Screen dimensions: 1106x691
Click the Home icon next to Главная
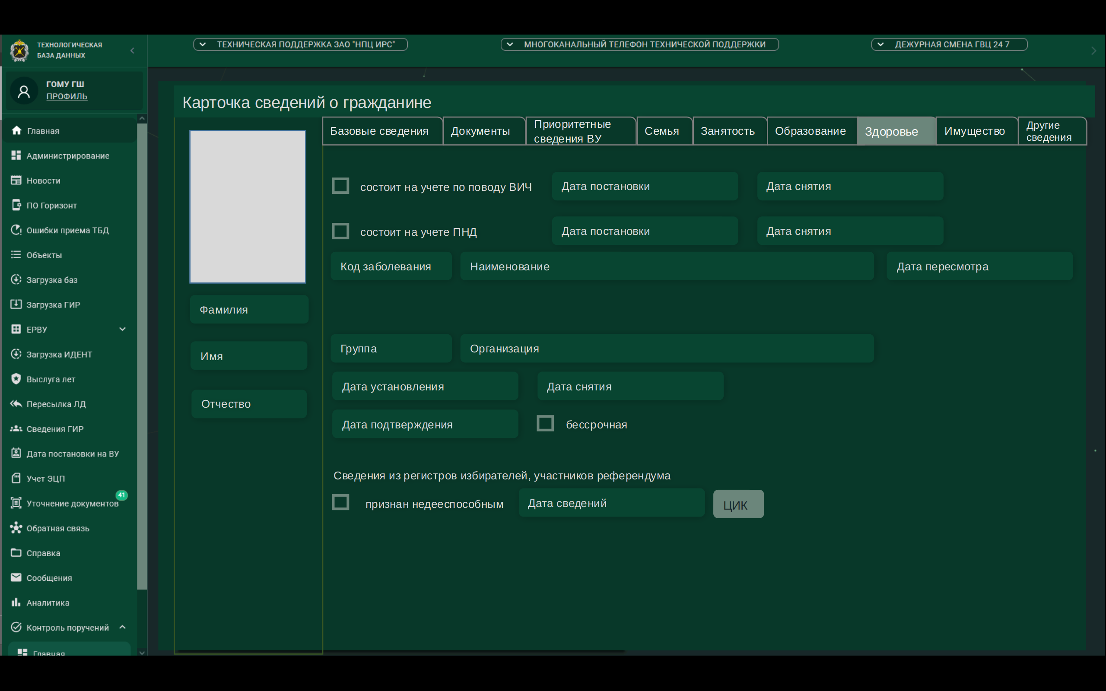(16, 131)
